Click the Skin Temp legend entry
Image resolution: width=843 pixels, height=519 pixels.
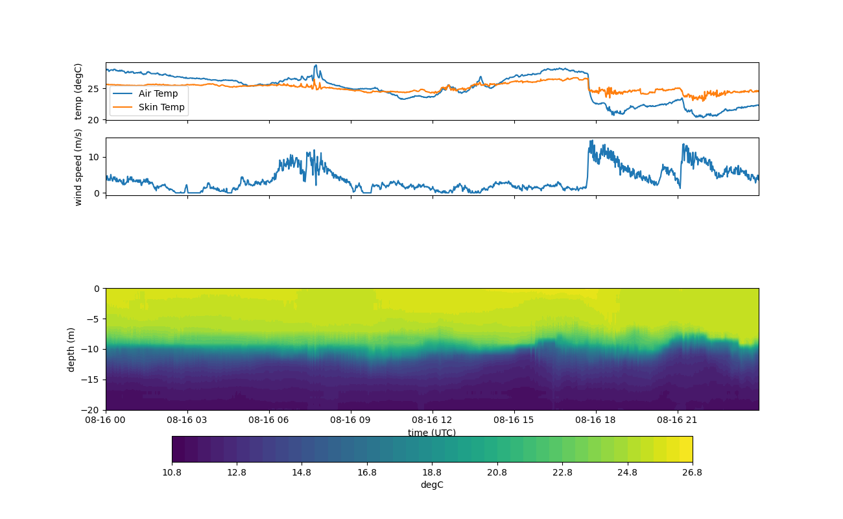click(161, 107)
